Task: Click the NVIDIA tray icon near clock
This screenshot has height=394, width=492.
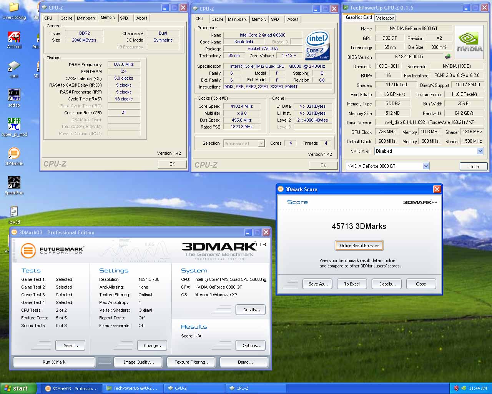Action: (x=464, y=388)
